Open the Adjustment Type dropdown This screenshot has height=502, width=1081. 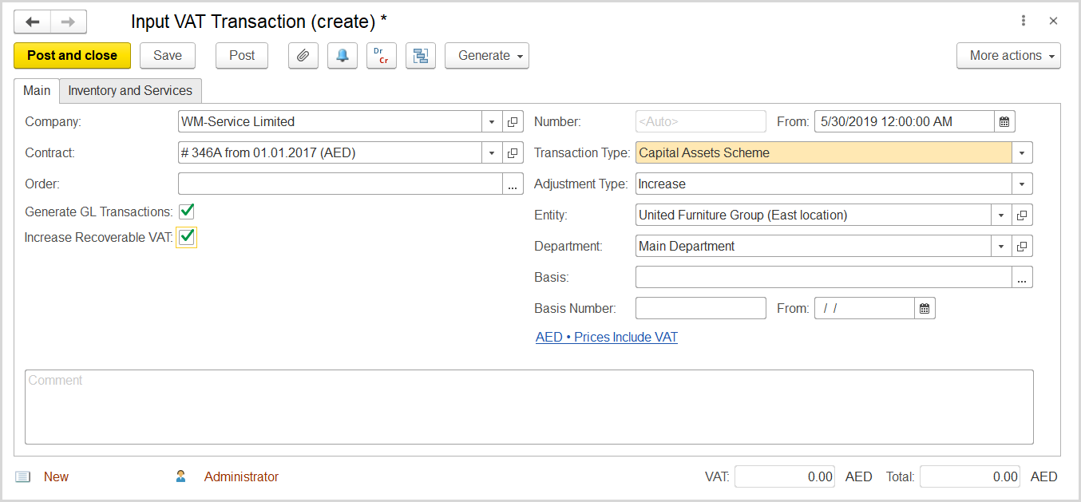(1023, 184)
